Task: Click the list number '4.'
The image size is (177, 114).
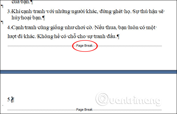Action: (x=9, y=28)
